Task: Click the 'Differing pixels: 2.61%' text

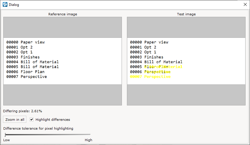Action: [23, 111]
